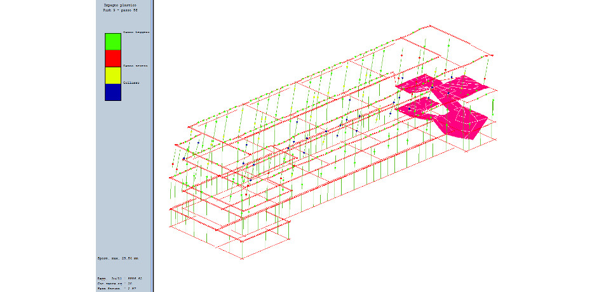Click the 'Collasso' legend label
Viewport: 597px width, 292px height.
131,83
